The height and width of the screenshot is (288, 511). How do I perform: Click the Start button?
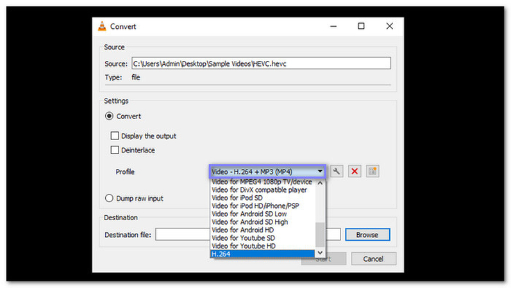323,259
